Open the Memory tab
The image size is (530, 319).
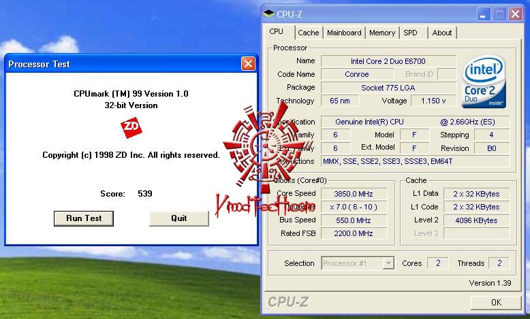382,33
